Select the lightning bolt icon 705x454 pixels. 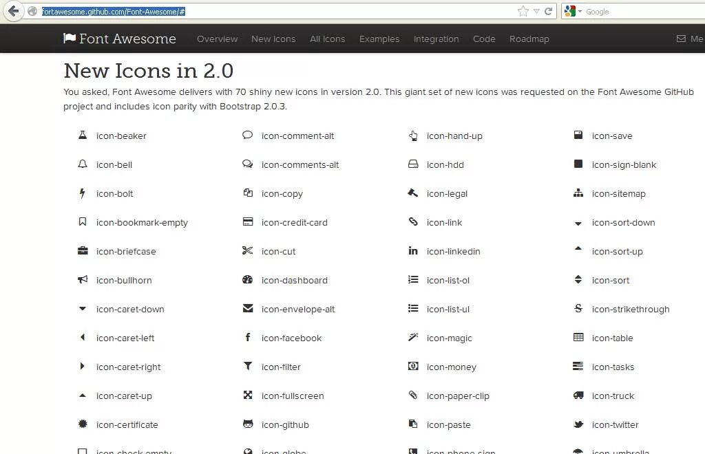(x=82, y=193)
